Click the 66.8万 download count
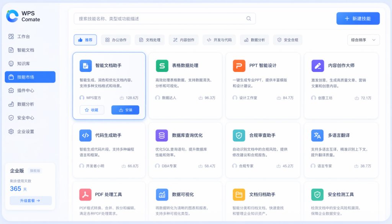 pyautogui.click(x=130, y=166)
